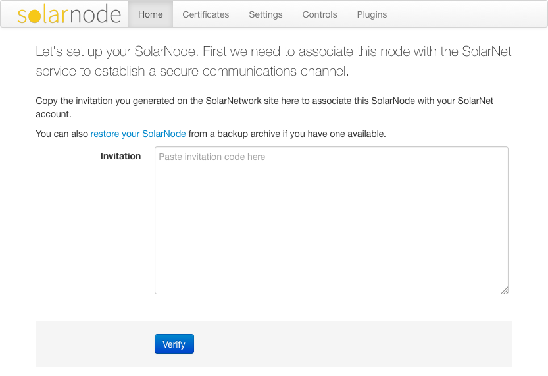Open the Home tab
Screen dimensions: 548x376
click(x=151, y=14)
